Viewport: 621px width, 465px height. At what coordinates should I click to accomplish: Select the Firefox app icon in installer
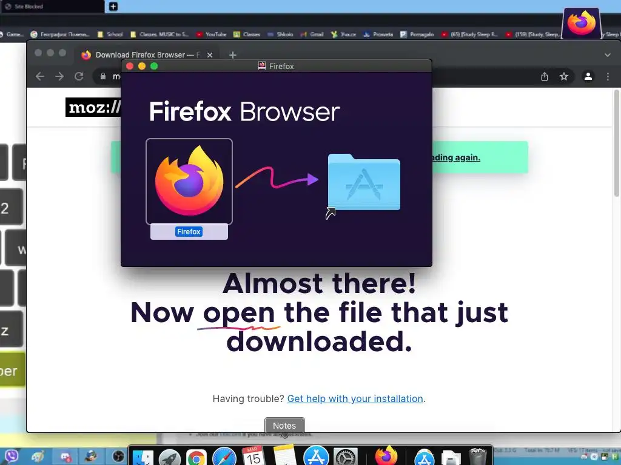click(x=189, y=182)
